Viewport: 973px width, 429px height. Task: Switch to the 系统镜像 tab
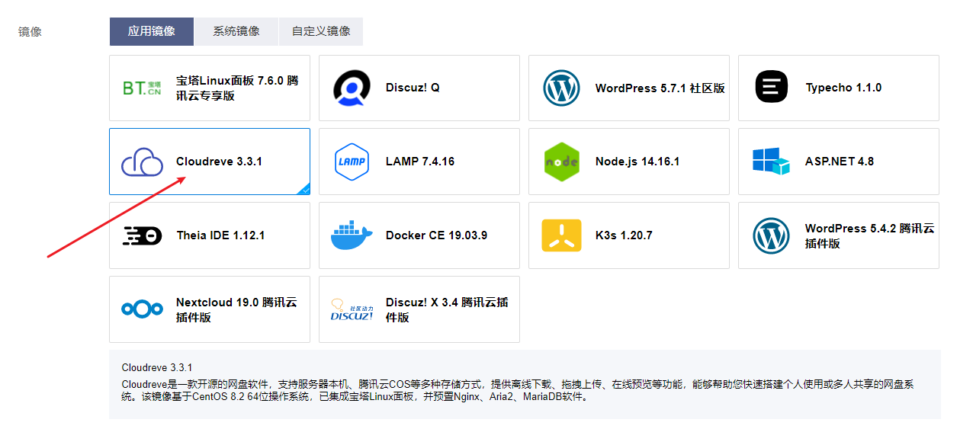click(236, 31)
